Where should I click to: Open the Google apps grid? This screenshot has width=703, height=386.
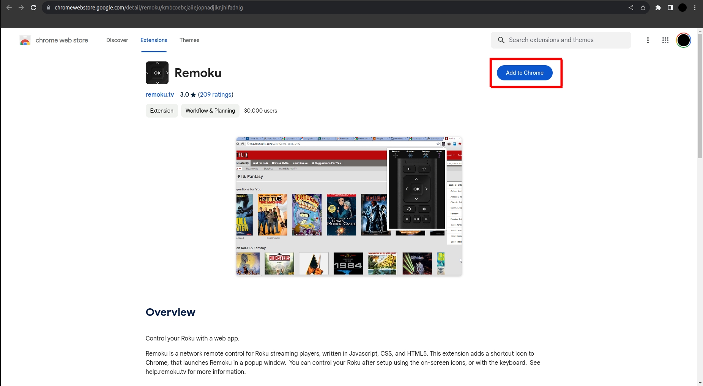click(x=665, y=40)
